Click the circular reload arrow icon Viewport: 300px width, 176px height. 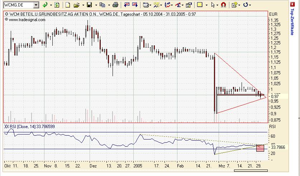pyautogui.click(x=246, y=5)
